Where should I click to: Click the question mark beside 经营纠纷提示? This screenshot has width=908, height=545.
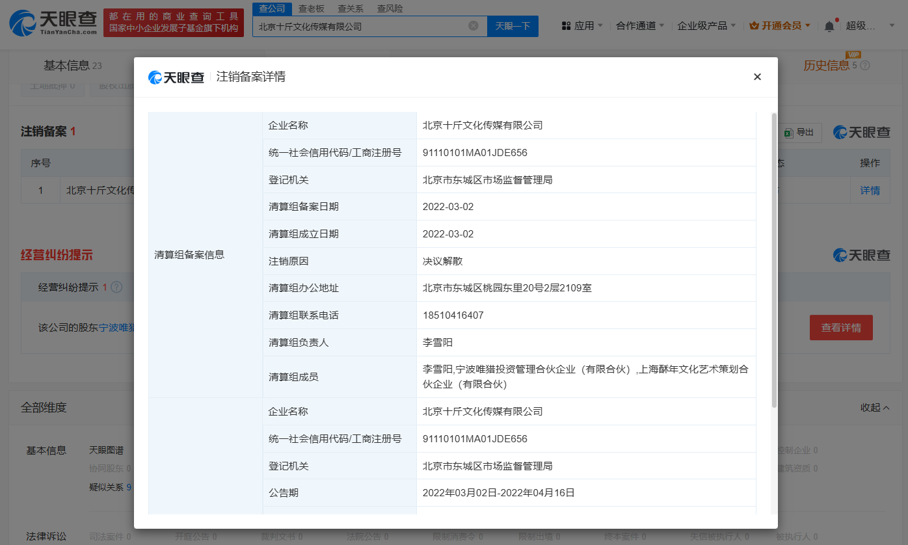[x=116, y=287]
